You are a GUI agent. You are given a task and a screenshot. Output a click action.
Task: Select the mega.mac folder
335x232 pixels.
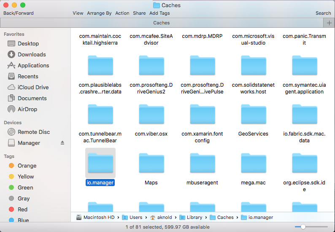[x=253, y=163]
